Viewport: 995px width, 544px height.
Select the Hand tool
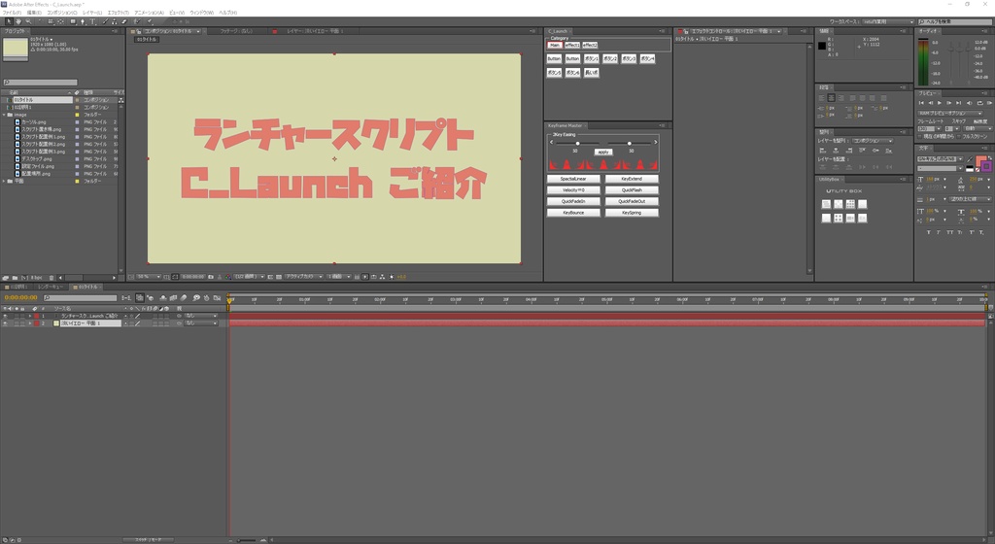18,21
